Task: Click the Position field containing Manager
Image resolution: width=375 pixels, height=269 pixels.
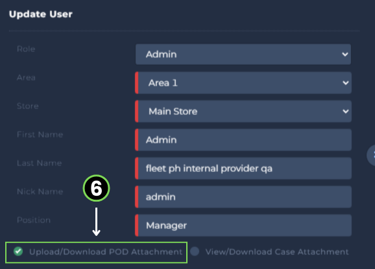Action: coord(243,226)
